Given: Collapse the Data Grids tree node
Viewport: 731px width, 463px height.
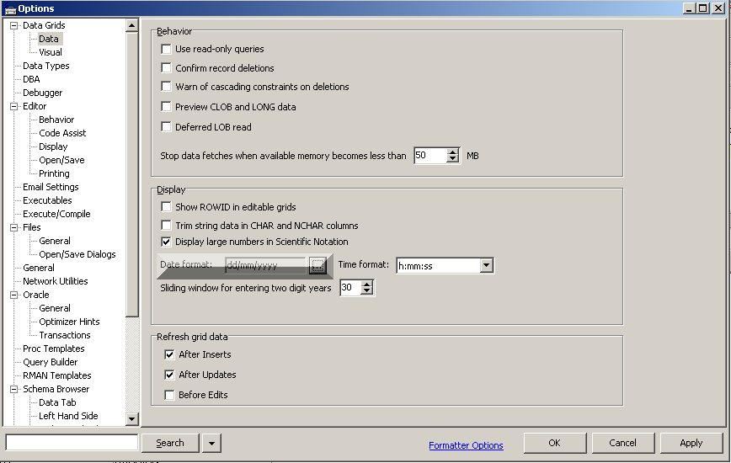Looking at the screenshot, I should tap(14, 25).
